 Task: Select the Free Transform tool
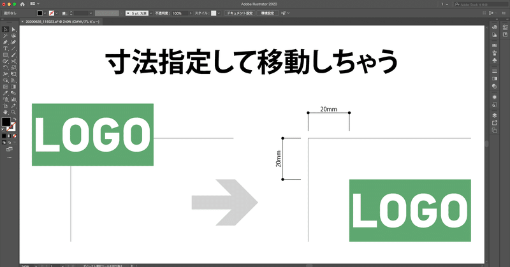pos(13,74)
